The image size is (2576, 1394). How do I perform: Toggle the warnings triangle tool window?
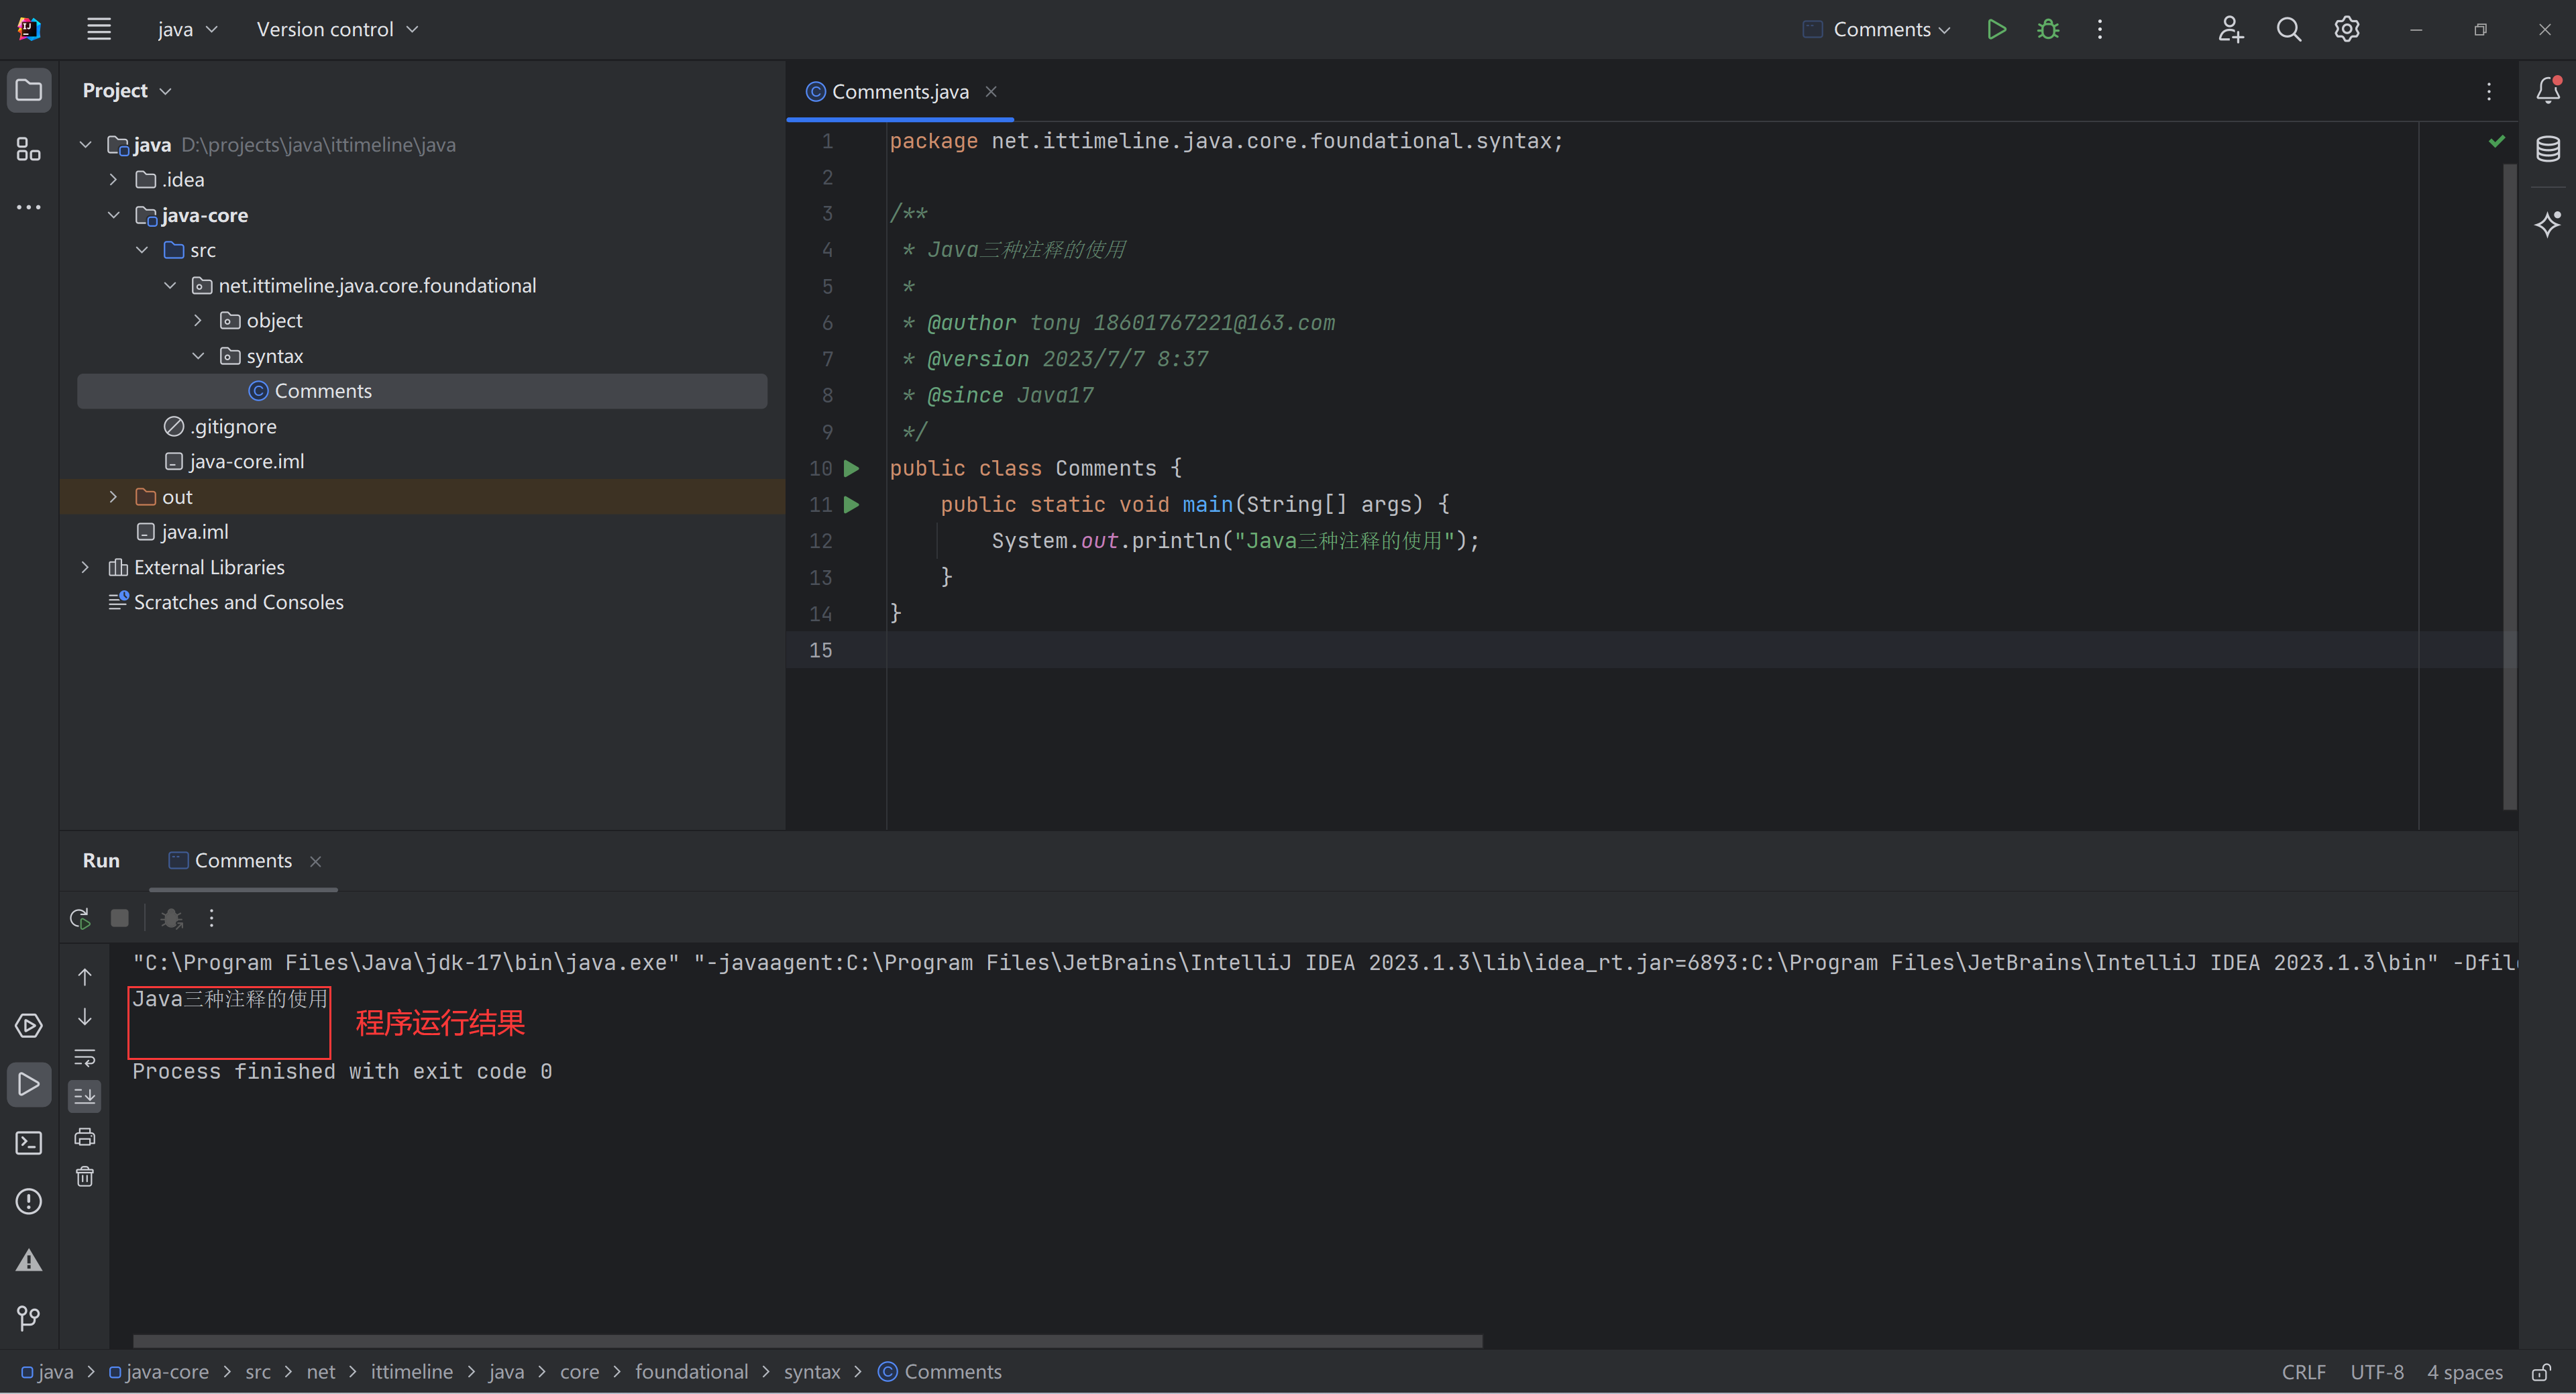pos(29,1260)
